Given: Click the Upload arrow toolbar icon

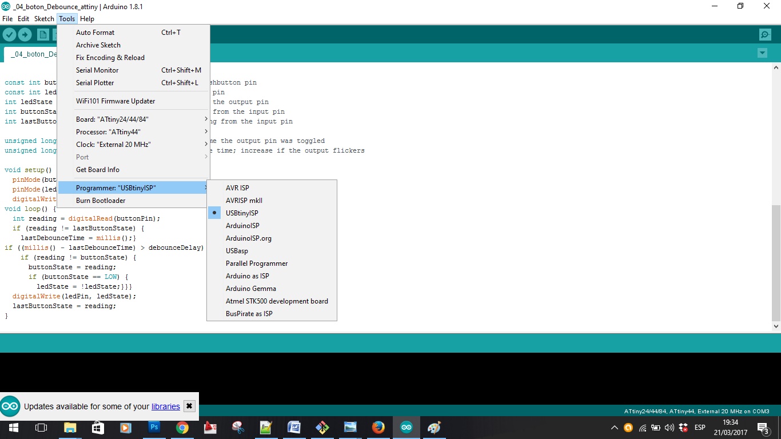Looking at the screenshot, I should [25, 35].
